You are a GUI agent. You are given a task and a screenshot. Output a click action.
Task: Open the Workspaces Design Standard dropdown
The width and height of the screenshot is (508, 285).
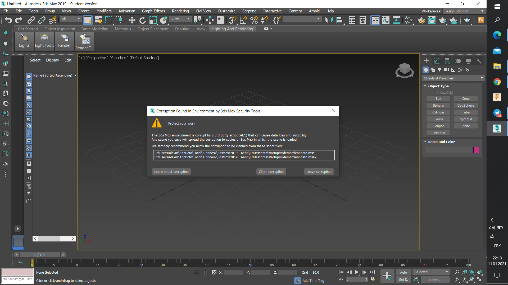pos(464,11)
